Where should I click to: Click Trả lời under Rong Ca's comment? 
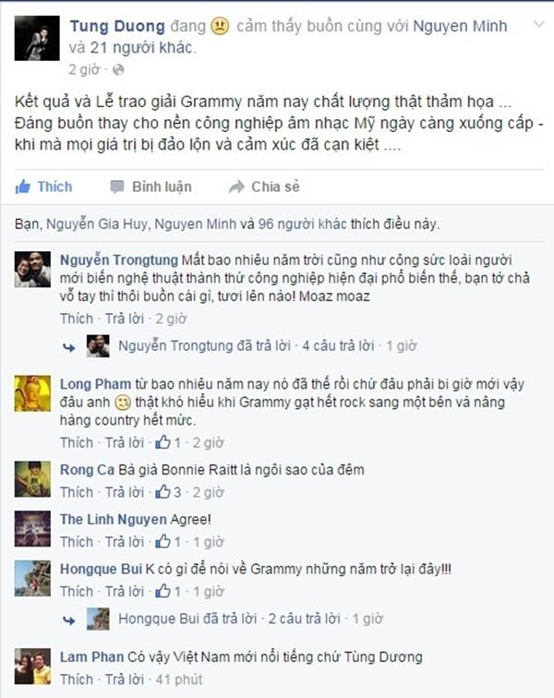click(x=125, y=492)
